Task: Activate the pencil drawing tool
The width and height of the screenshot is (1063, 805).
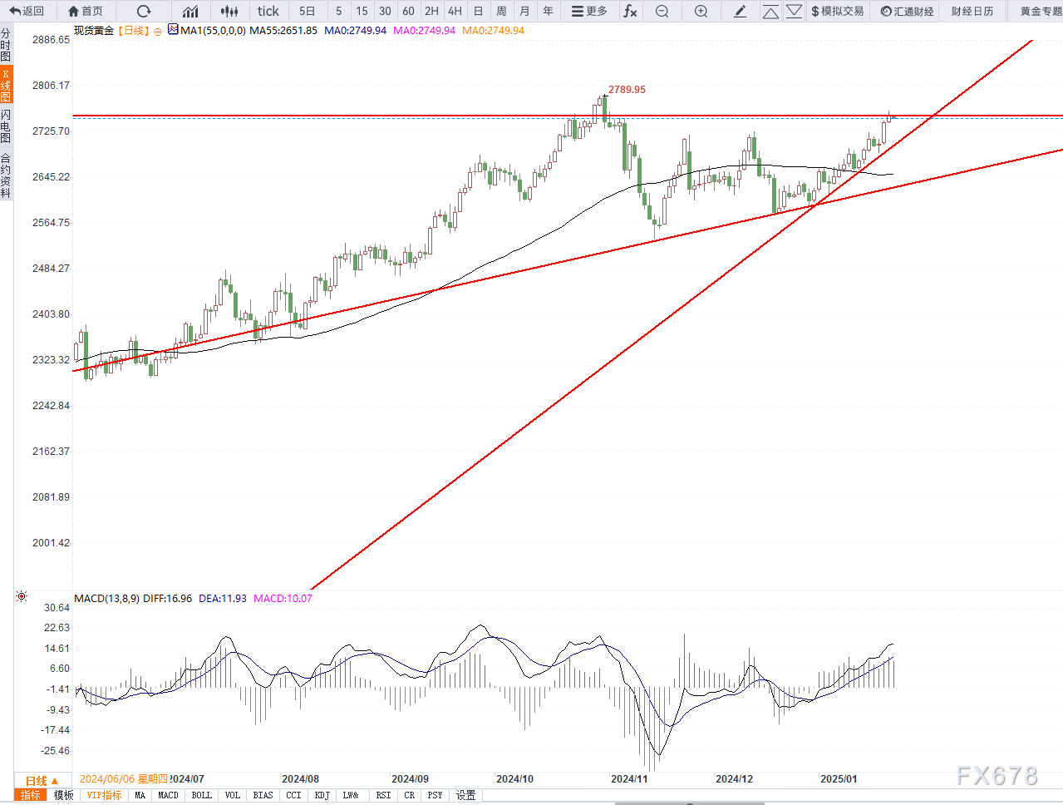Action: coord(741,11)
